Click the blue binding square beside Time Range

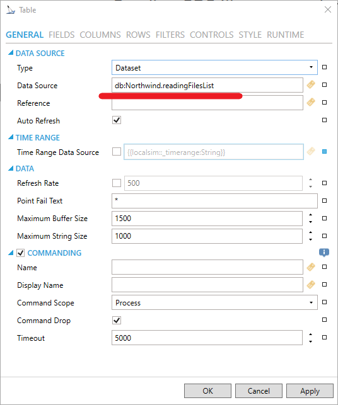(x=324, y=152)
